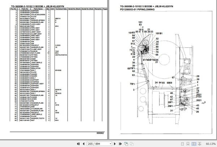Select the 'LEVER' parts name
This screenshot has width=217, height=147.
[x=34, y=99]
